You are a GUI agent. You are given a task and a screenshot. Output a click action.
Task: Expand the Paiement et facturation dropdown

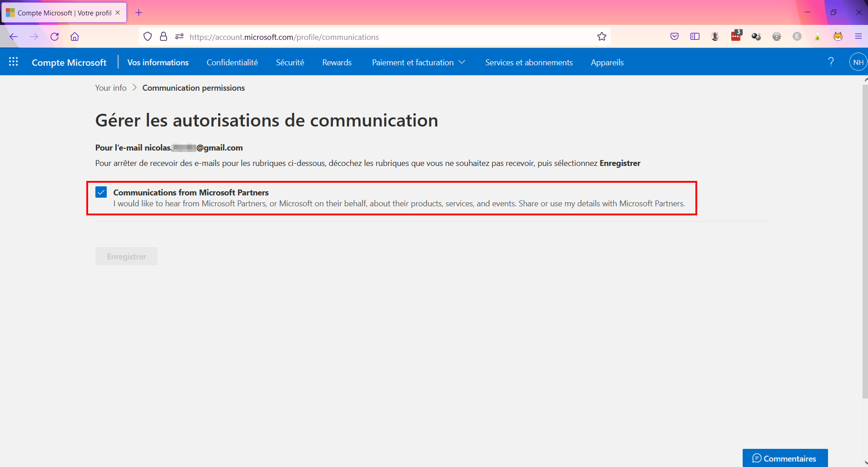pos(419,63)
